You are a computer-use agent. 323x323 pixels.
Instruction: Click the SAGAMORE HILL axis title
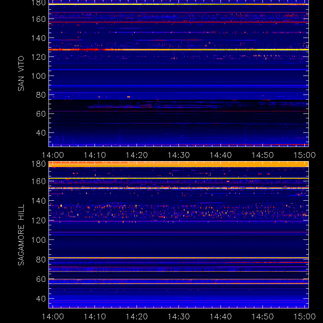[21, 235]
